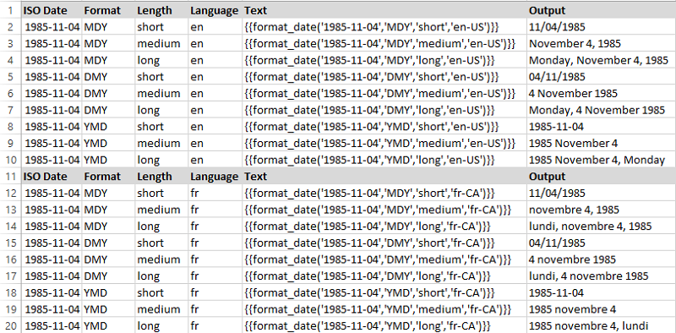Click formula with 'YMD','medium','fr-CA'
The height and width of the screenshot is (333, 676).
(384, 309)
